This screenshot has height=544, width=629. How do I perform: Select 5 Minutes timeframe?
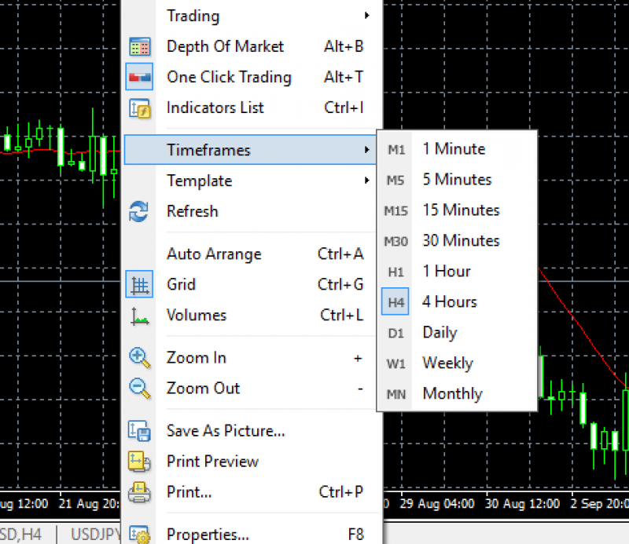coord(457,180)
